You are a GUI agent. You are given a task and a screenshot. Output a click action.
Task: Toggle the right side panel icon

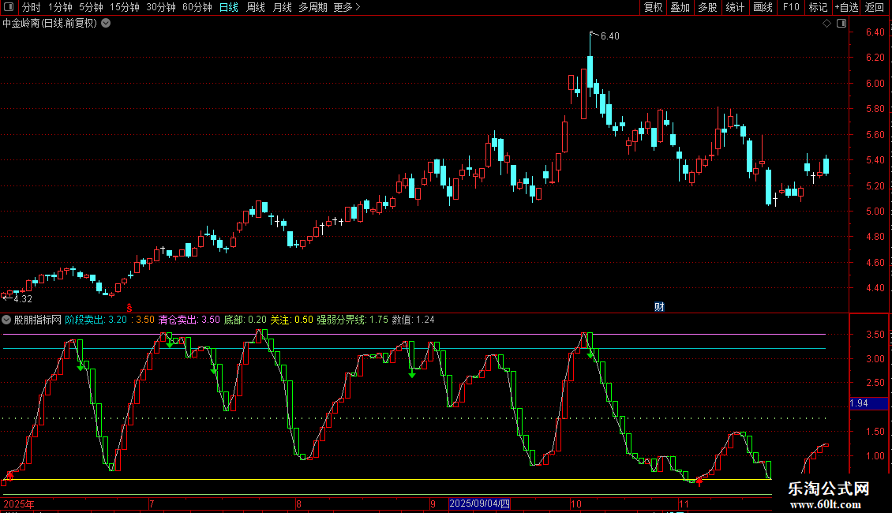point(842,24)
